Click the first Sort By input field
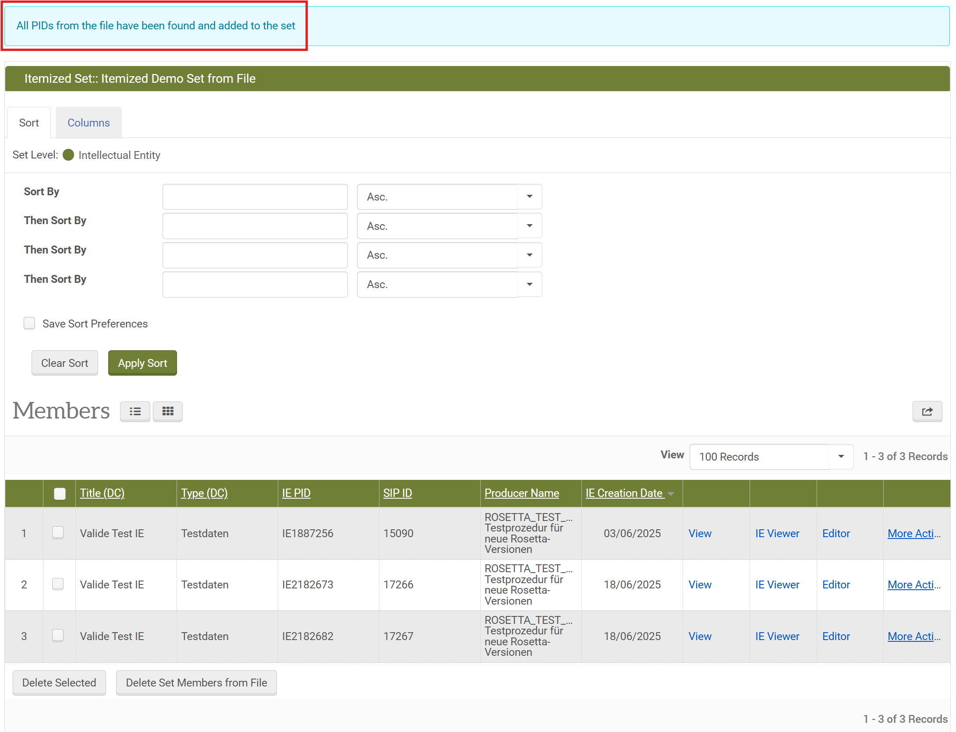 pos(255,197)
